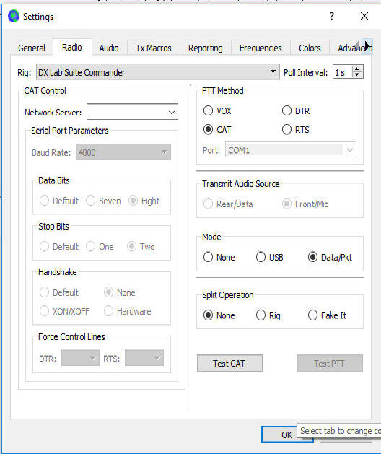Click the tab bar right scroll arrow
The width and height of the screenshot is (381, 454).
367,46
